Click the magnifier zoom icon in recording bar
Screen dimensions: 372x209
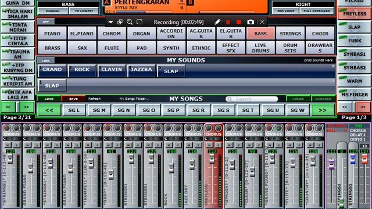click(x=130, y=22)
